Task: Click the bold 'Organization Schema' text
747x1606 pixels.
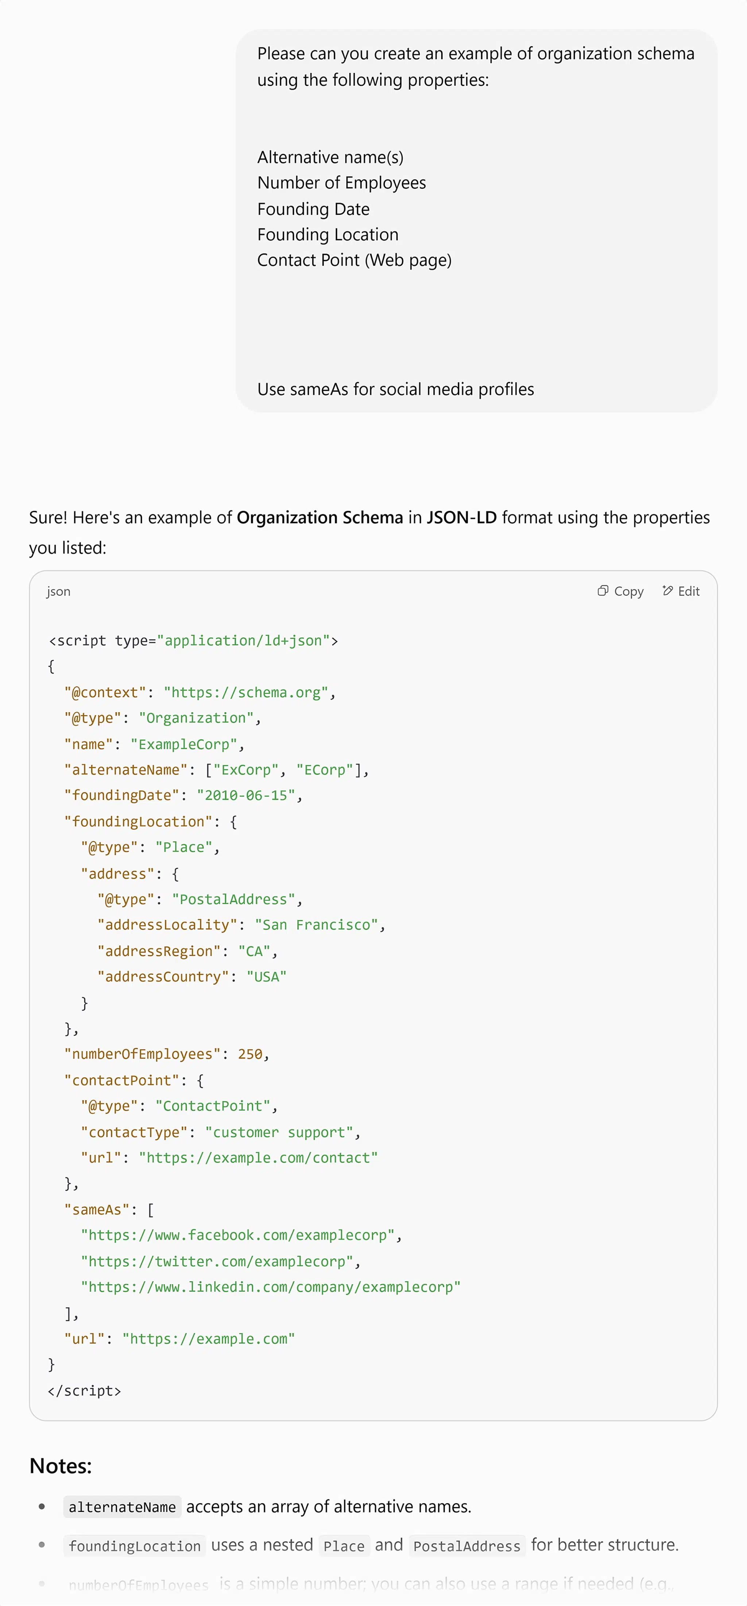Action: point(320,517)
